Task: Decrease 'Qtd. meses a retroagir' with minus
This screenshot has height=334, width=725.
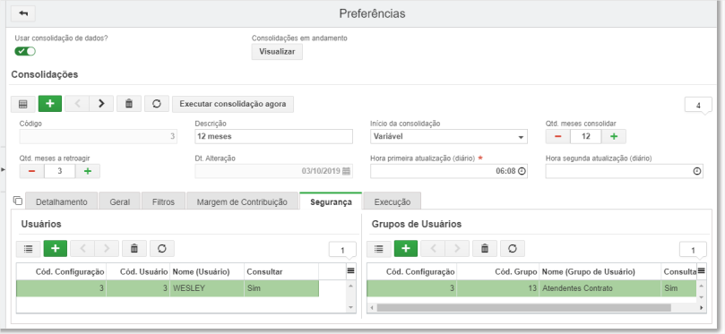Action: pyautogui.click(x=32, y=171)
